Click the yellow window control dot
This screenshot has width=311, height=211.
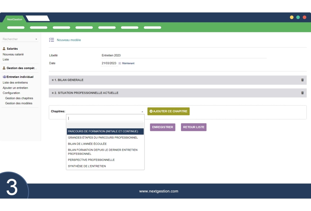pyautogui.click(x=292, y=17)
